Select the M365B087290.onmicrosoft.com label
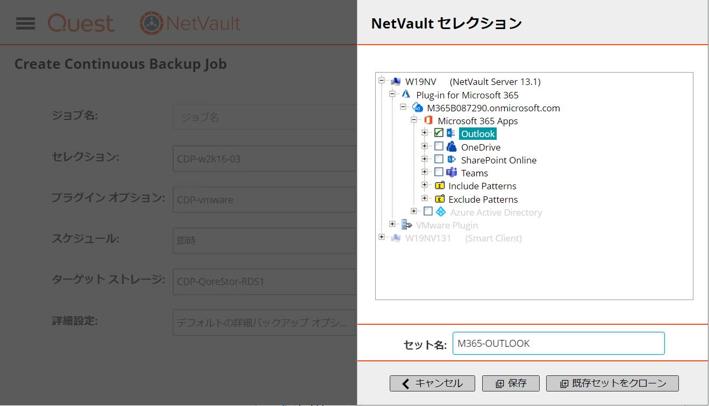 coord(493,108)
